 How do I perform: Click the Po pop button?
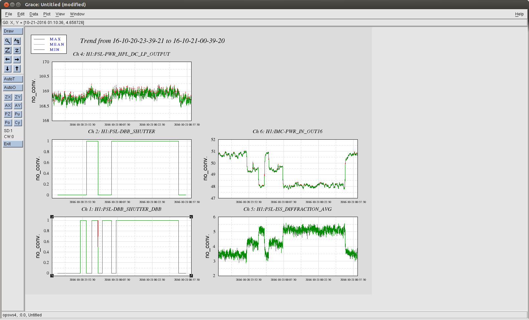(8, 123)
